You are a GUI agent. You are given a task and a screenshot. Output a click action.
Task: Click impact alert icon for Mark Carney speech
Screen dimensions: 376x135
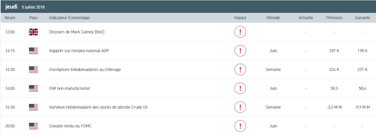pos(240,32)
